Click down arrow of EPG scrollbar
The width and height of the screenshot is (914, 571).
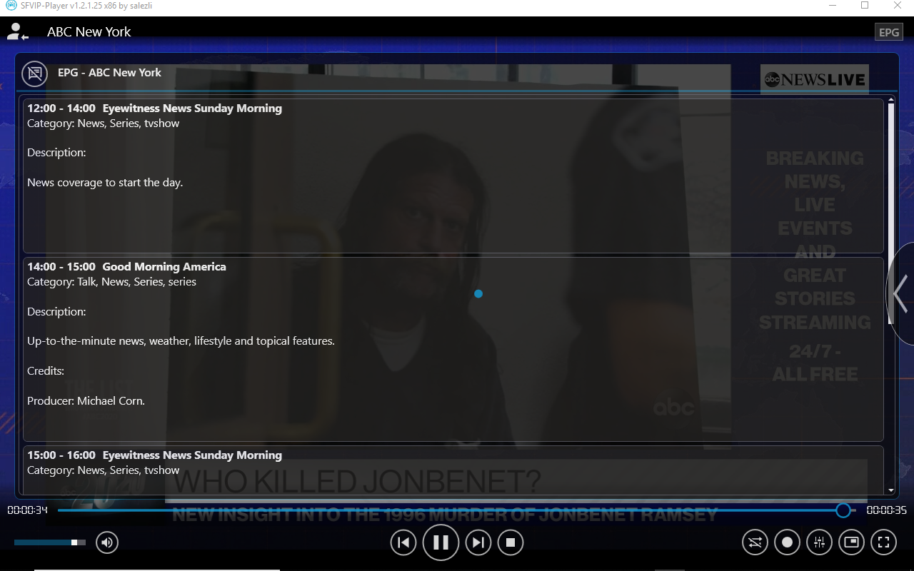click(891, 490)
